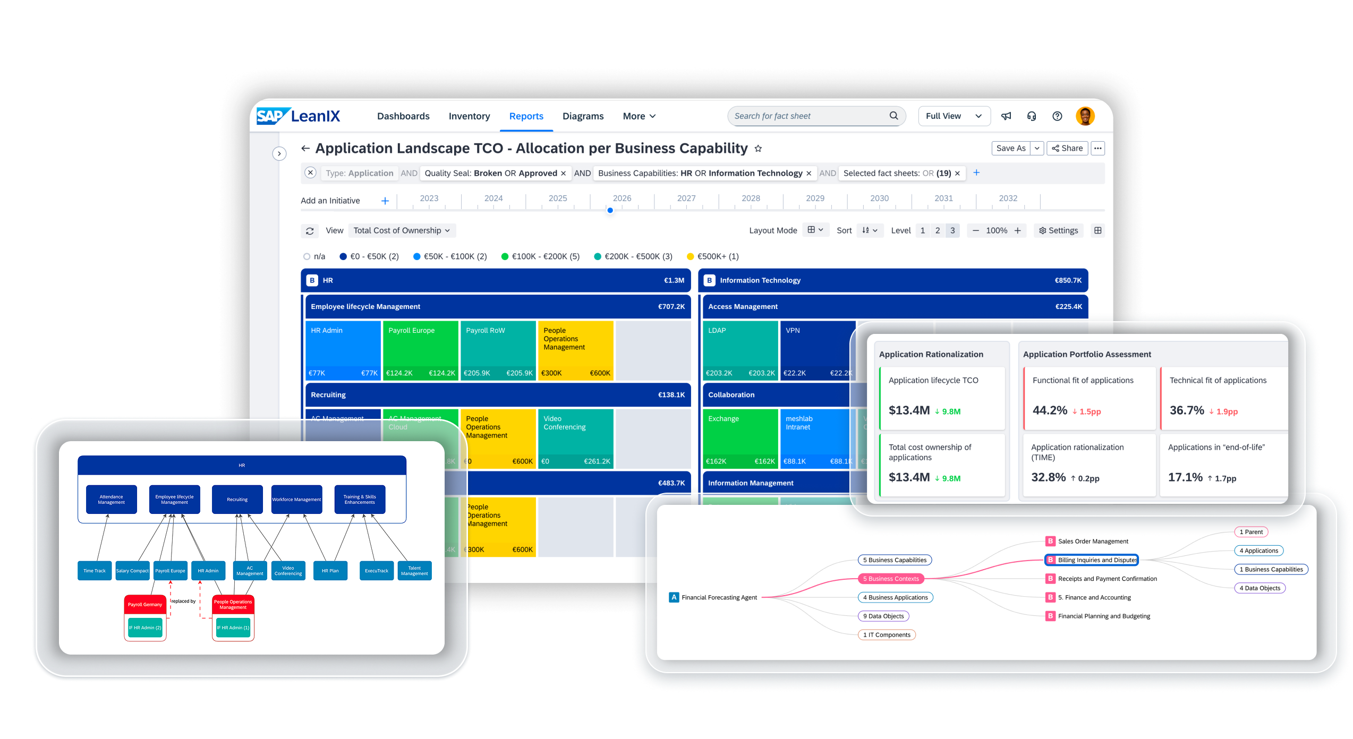1353x739 pixels.
Task: Open the headset support icon
Action: point(1032,116)
